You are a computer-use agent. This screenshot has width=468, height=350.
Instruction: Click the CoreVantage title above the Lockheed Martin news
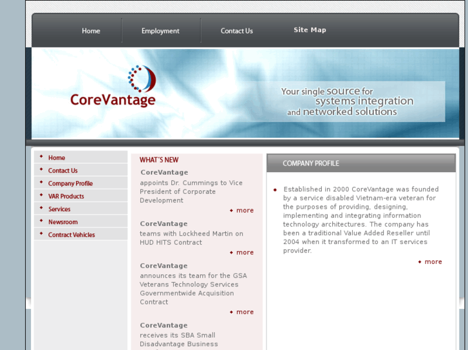[x=164, y=223]
